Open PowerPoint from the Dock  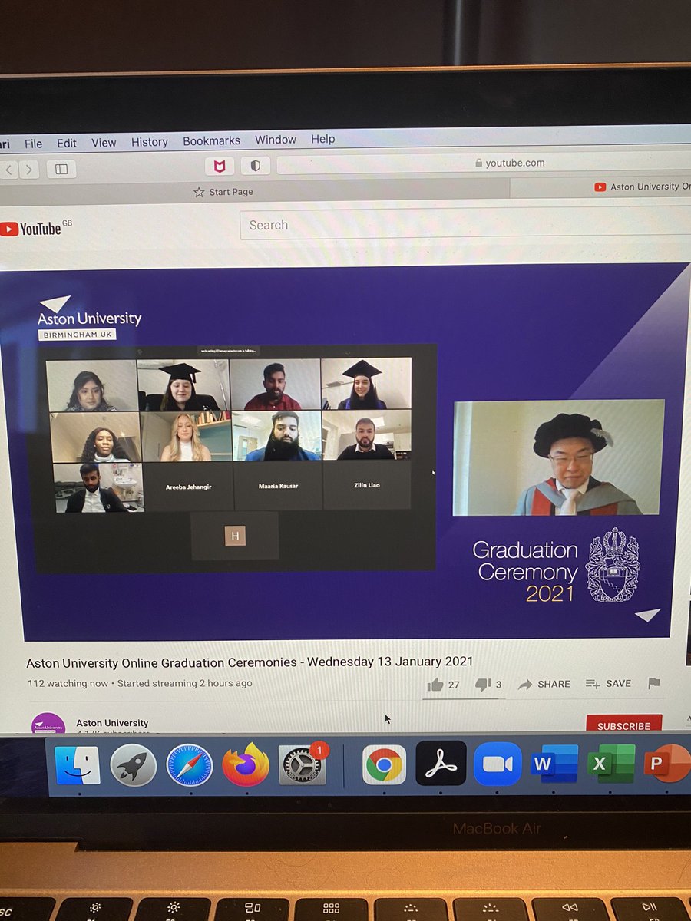666,764
